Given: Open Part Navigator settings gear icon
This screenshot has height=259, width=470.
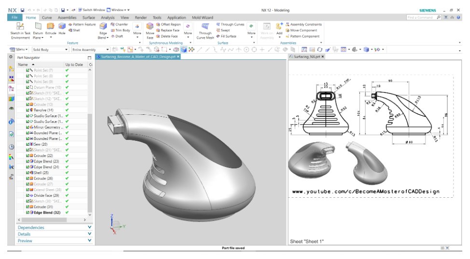Looking at the screenshot, I should coord(11,57).
